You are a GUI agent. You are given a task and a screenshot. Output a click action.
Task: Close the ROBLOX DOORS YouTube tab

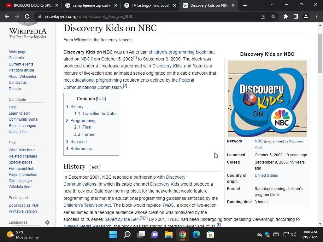(x=57, y=5)
